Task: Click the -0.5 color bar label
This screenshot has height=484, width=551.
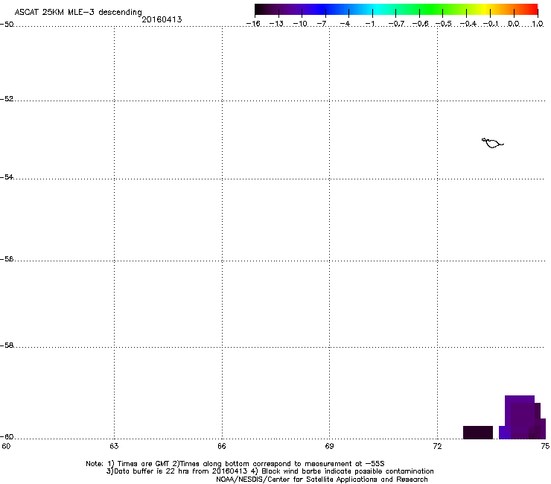Action: pos(444,24)
